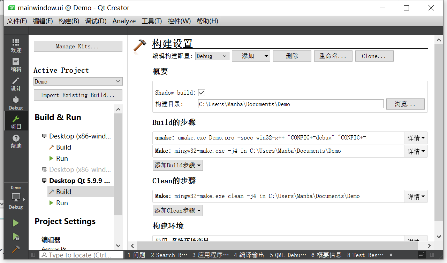The width and height of the screenshot is (447, 263).
Task: Open the 5 QML Debu... output pane
Action: (x=288, y=255)
